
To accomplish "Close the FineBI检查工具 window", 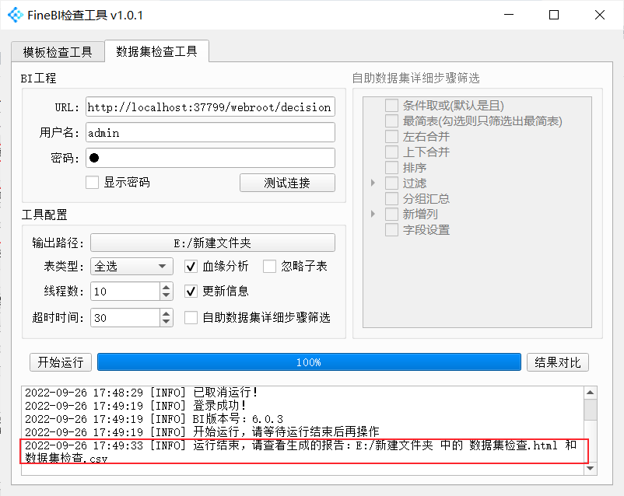I will pos(599,15).
